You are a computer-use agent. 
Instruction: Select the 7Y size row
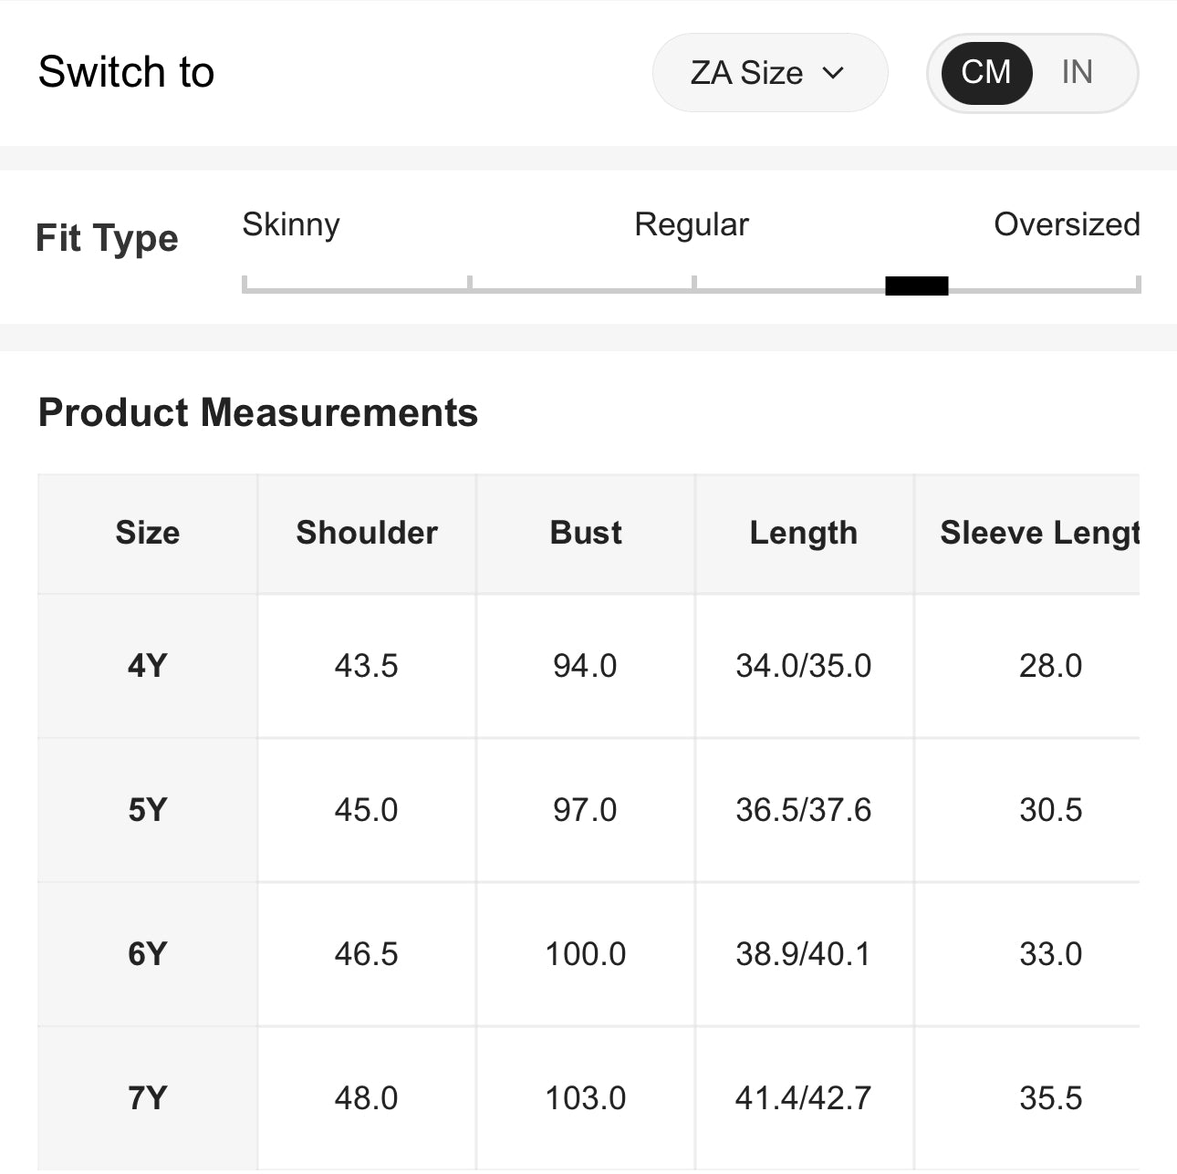point(147,1098)
